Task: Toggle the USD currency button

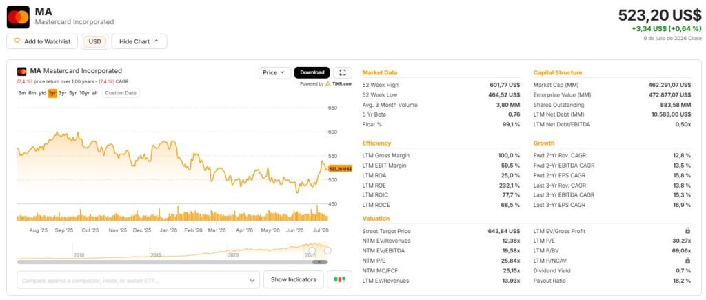Action: click(94, 41)
